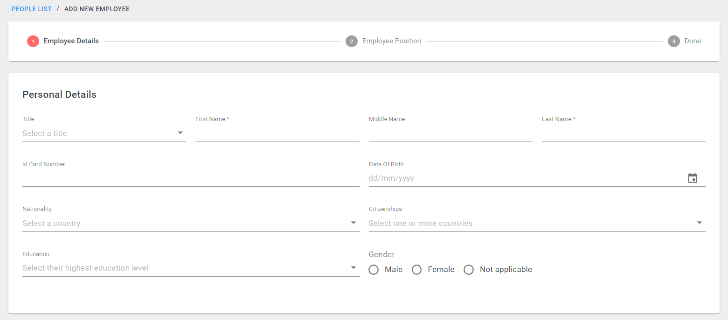The width and height of the screenshot is (728, 320).
Task: Click the Add New Employee breadcrumb
Action: pos(97,9)
